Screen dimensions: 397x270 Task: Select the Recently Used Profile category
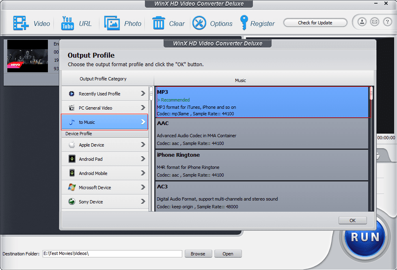pyautogui.click(x=105, y=94)
